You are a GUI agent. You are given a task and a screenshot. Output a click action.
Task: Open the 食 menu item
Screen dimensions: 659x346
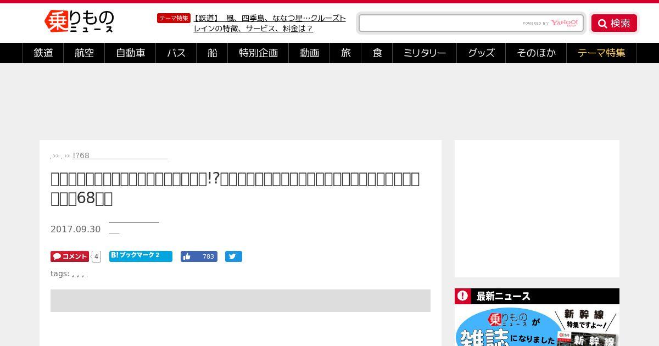tap(377, 53)
